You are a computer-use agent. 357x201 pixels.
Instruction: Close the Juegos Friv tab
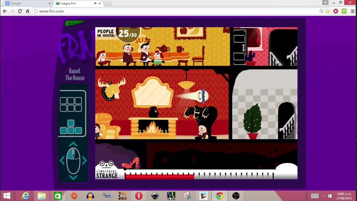point(100,3)
